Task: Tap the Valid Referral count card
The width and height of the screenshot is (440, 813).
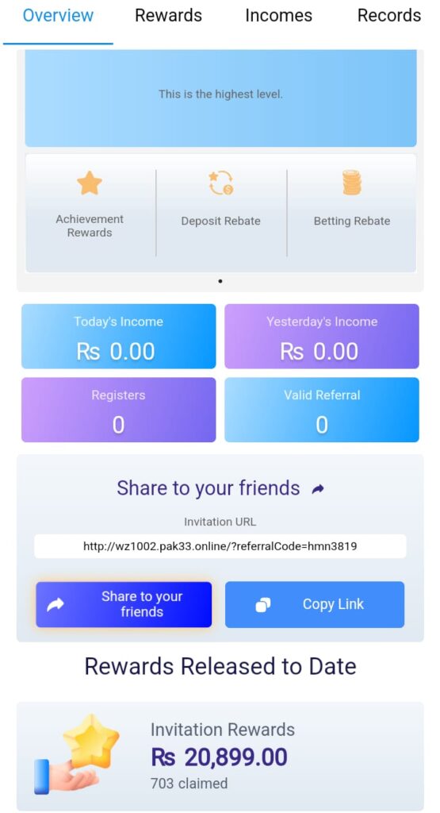Action: click(321, 410)
